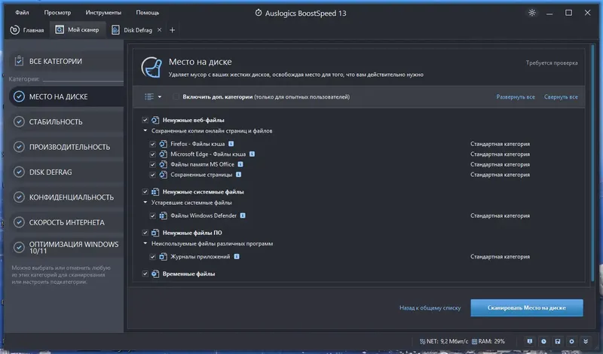Uncheck Файлы Windows Defender checkbox
Viewport: 603px width, 354px height.
(x=153, y=215)
